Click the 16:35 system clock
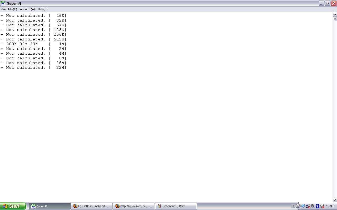Image resolution: width=337 pixels, height=210 pixels. click(330, 206)
